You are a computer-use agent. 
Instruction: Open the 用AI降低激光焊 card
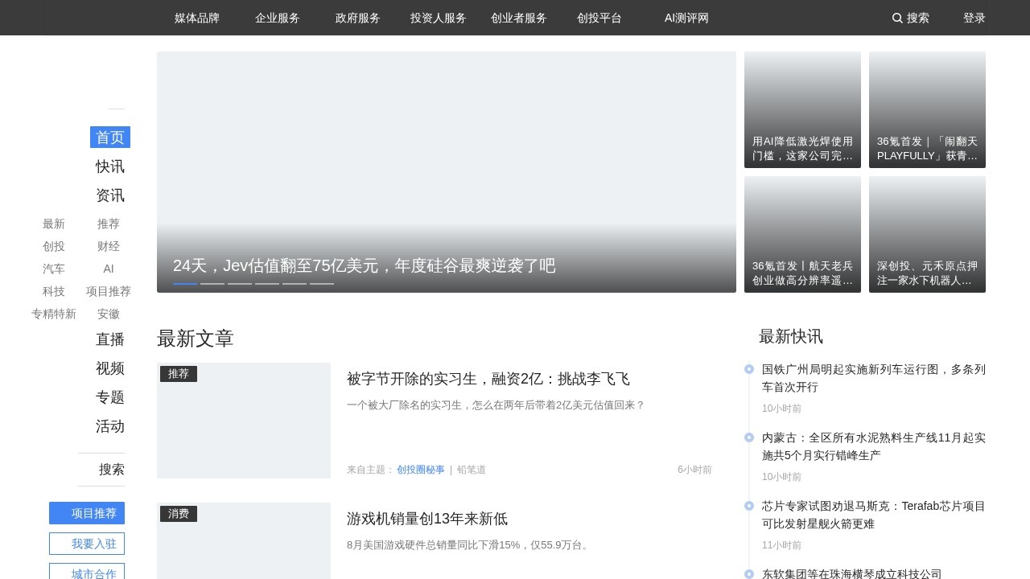coord(802,110)
